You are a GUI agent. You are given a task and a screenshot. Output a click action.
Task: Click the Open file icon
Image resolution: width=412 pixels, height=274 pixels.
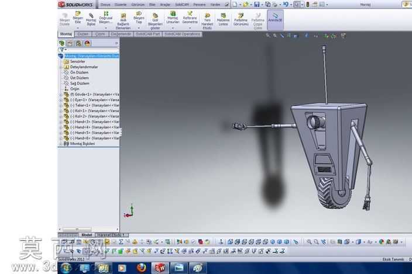click(245, 5)
